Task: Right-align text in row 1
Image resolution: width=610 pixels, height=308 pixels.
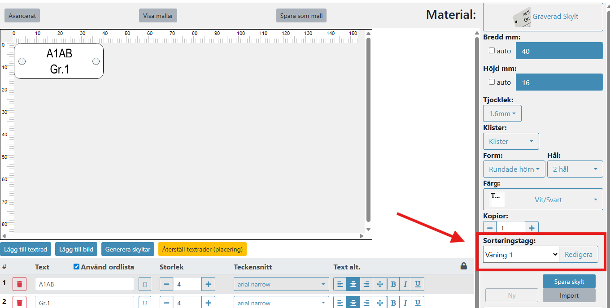Action: pos(366,284)
